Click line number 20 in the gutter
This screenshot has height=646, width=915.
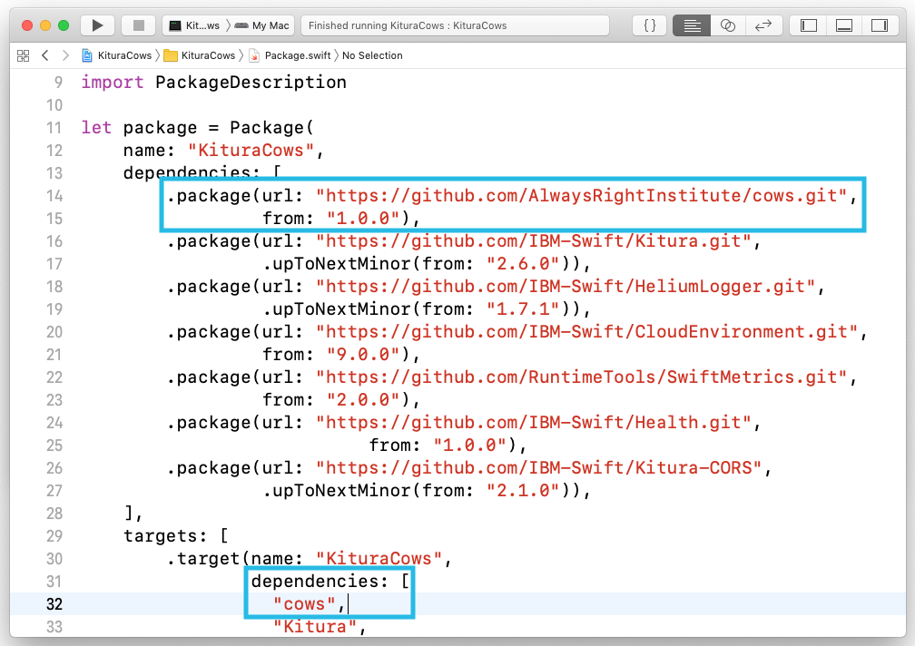pos(54,332)
